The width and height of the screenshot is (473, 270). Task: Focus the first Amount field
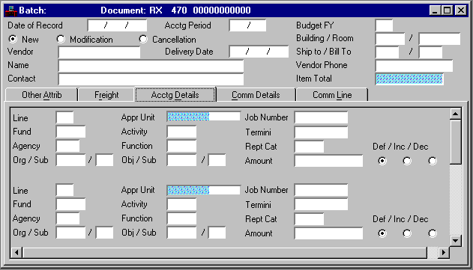[x=328, y=161]
